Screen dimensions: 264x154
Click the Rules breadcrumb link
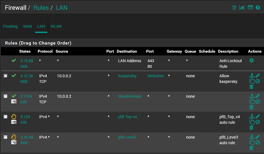click(41, 8)
